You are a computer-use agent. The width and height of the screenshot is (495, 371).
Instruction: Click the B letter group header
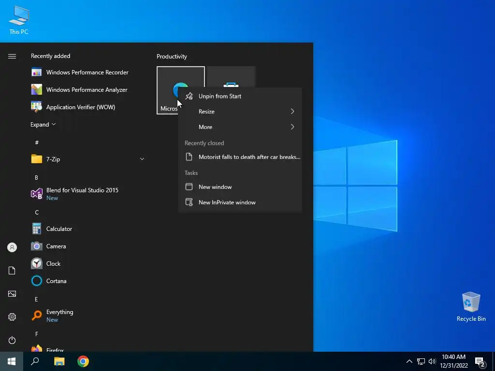pyautogui.click(x=36, y=178)
